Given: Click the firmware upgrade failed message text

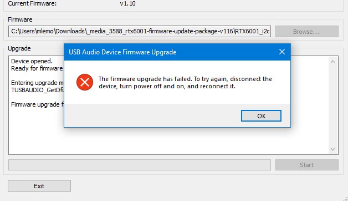Looking at the screenshot, I should [185, 83].
